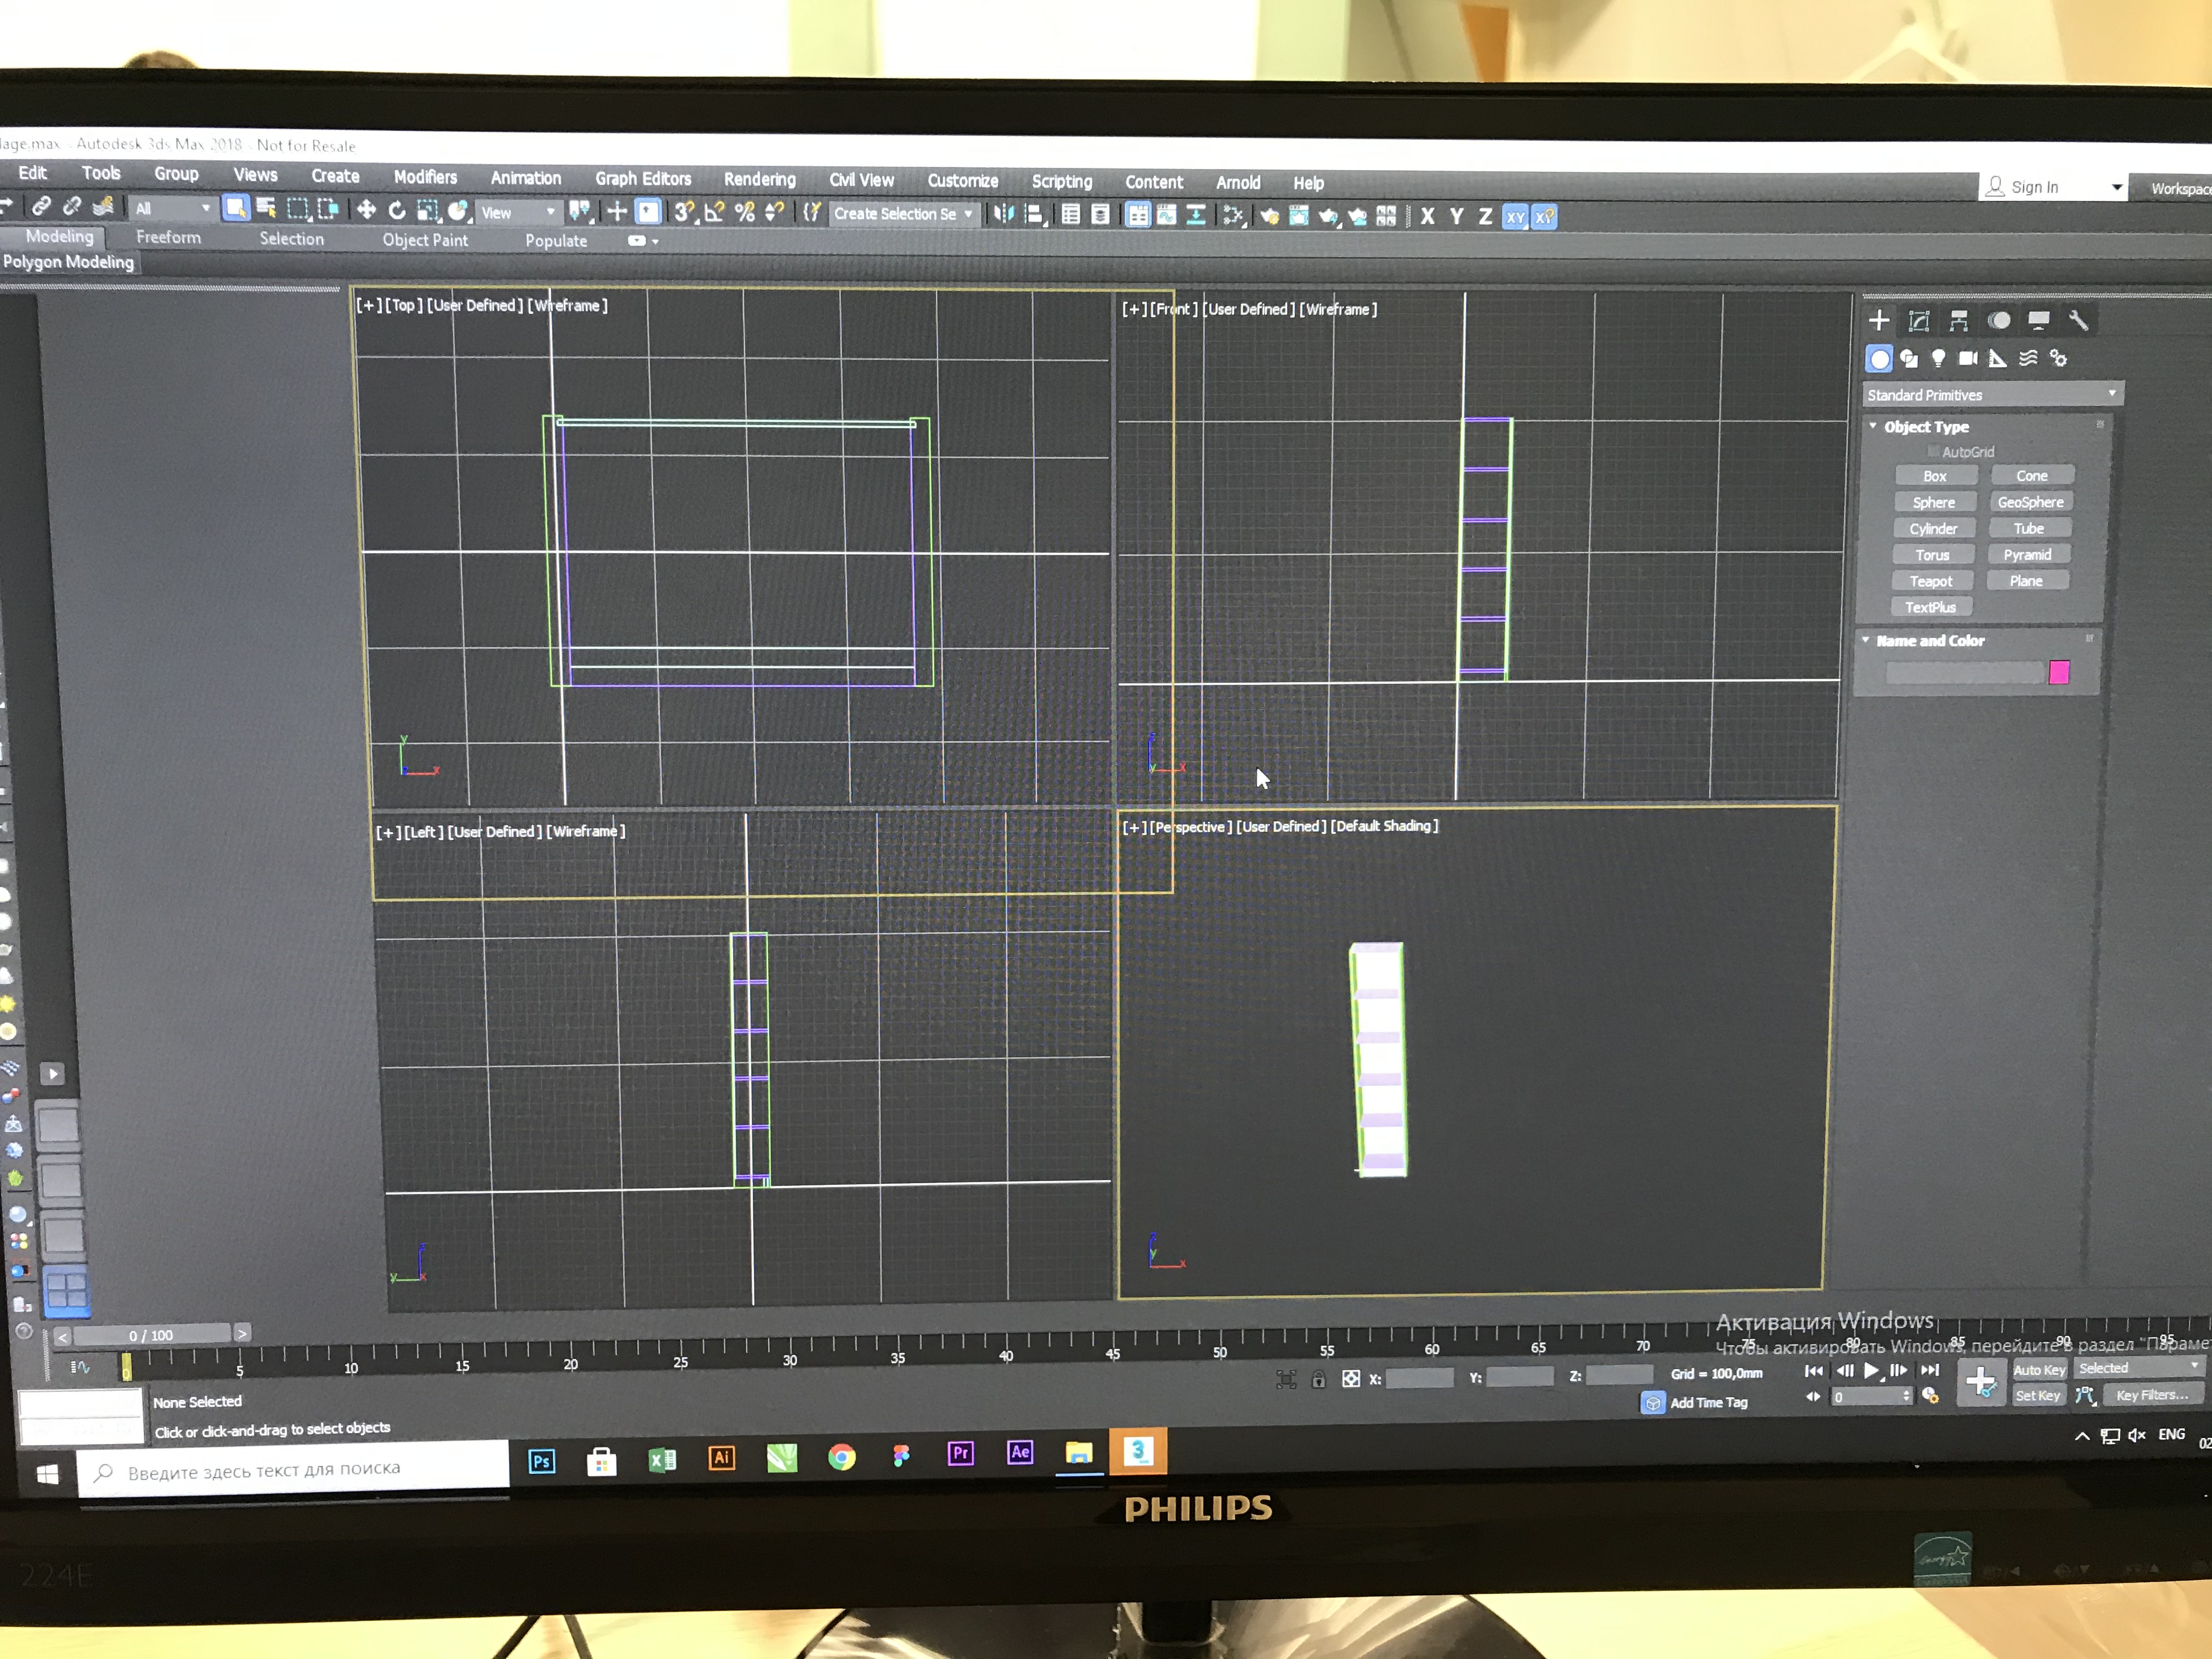This screenshot has height=1659, width=2212.
Task: Activate the Rotate tool
Action: [x=397, y=210]
